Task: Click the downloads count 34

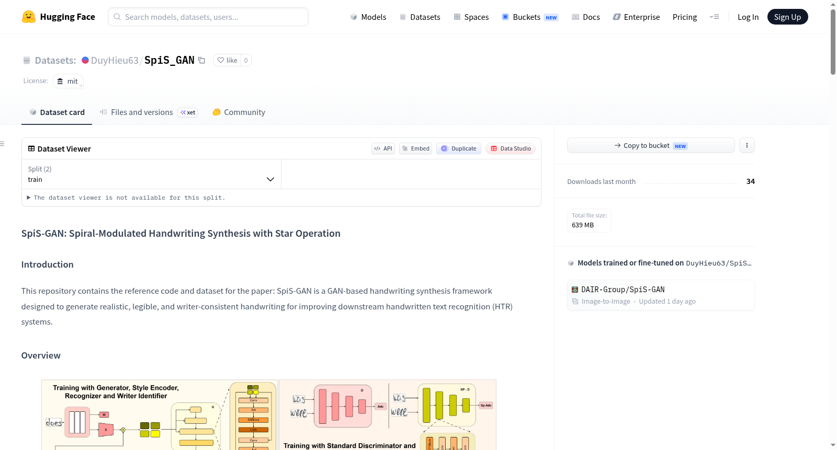Action: (x=751, y=181)
